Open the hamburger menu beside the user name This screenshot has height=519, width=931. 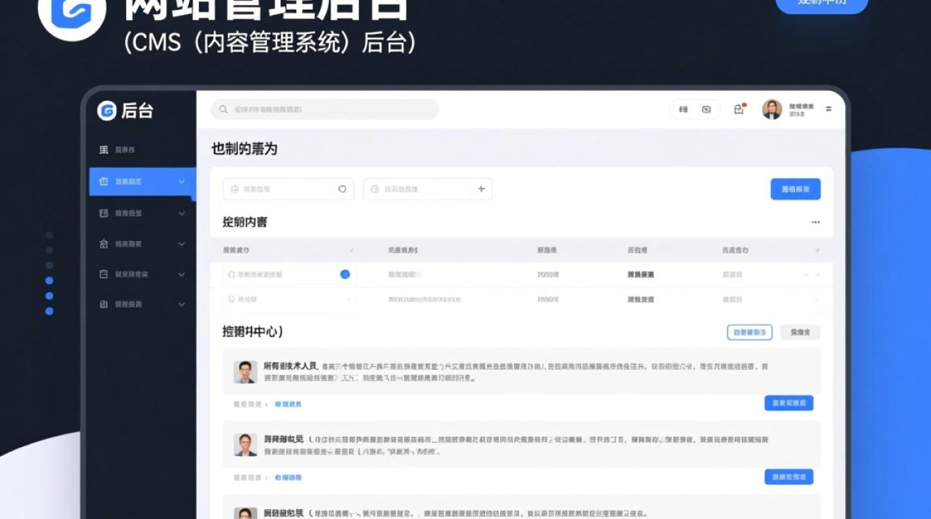tap(828, 109)
